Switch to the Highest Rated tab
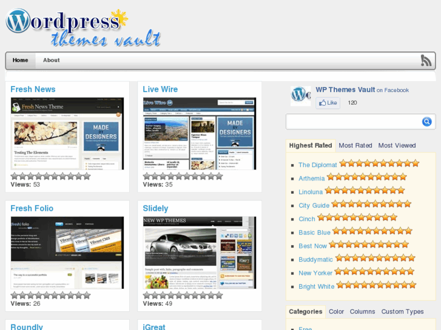 (x=311, y=145)
